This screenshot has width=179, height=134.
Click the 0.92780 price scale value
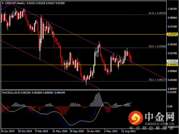click(173, 53)
